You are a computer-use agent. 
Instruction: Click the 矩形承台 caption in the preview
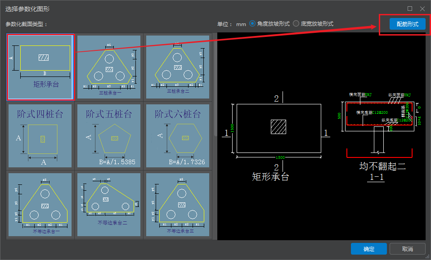tap(270, 177)
